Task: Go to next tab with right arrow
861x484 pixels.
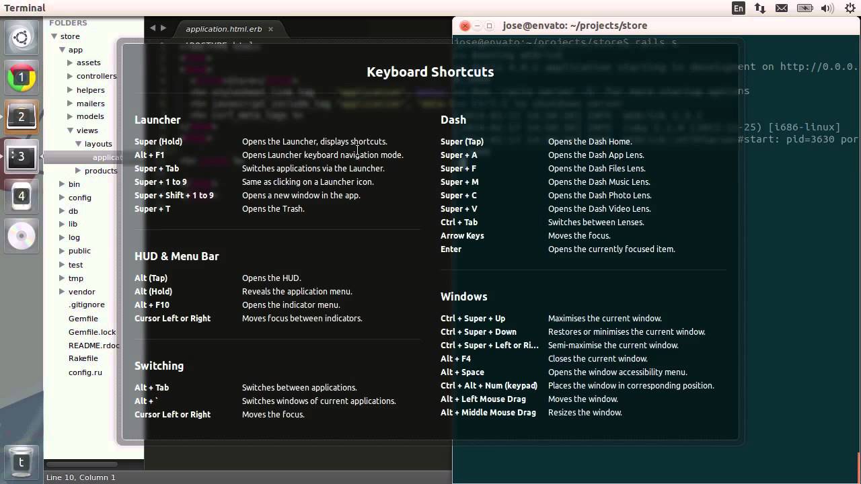Action: (163, 28)
